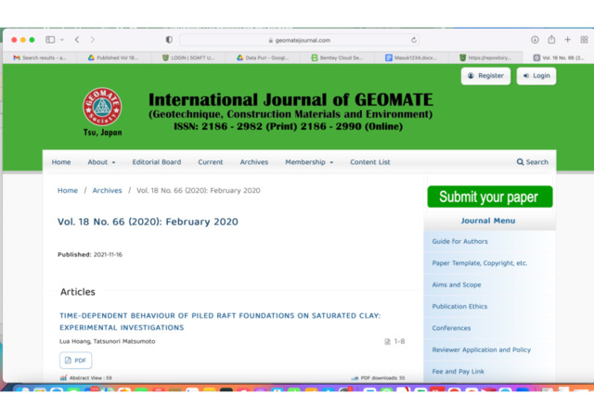594x419 pixels.
Task: Click the authors text Lua Hoang, Tatsunori Matsumoto
Action: (x=108, y=341)
